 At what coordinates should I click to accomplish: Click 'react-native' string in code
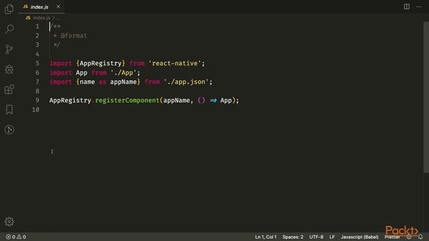coord(174,64)
